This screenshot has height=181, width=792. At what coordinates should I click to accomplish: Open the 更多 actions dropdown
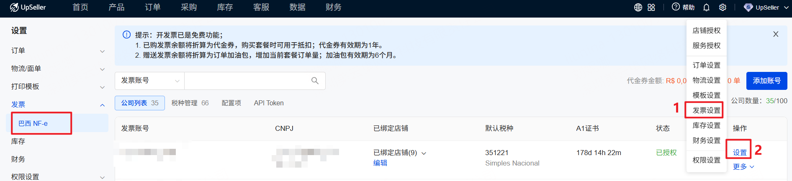point(743,167)
